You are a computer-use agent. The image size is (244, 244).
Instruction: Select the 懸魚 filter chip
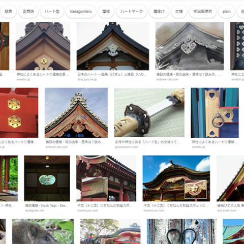pyautogui.click(x=8, y=12)
